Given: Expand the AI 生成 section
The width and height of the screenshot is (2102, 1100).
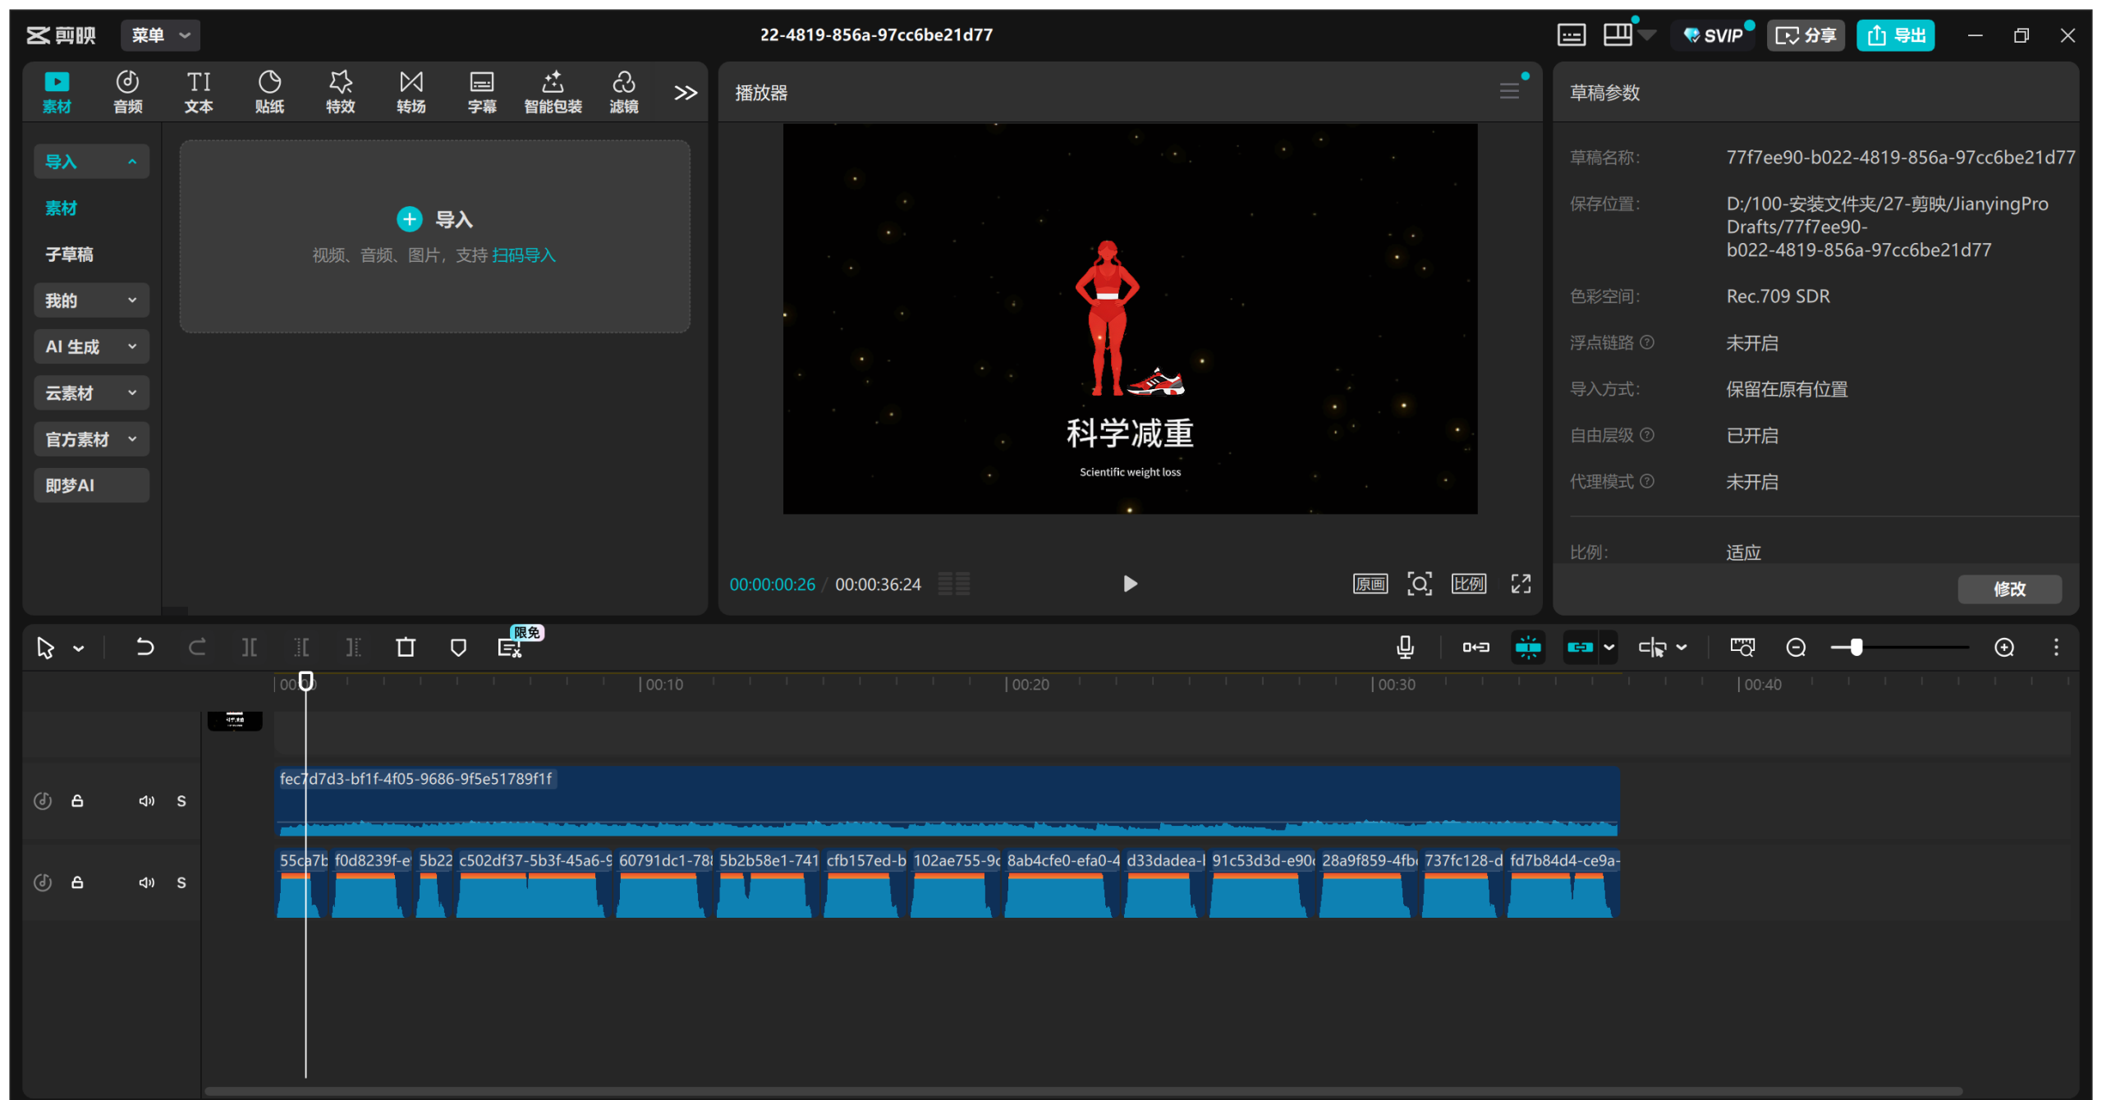Looking at the screenshot, I should 91,346.
